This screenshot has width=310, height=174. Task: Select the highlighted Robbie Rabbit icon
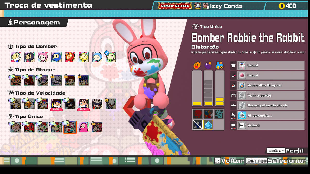point(70,127)
